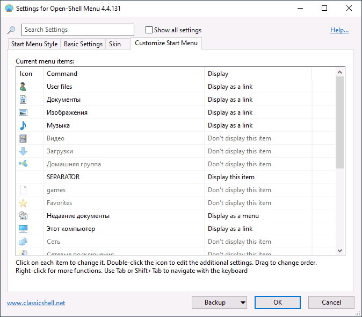This screenshot has height=317, width=362.
Task: Click the Видео film icon
Action: pyautogui.click(x=23, y=138)
